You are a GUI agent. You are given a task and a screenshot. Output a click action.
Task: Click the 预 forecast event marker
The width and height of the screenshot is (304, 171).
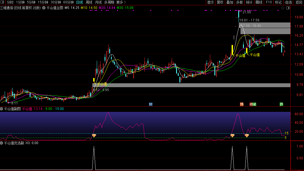click(242, 104)
